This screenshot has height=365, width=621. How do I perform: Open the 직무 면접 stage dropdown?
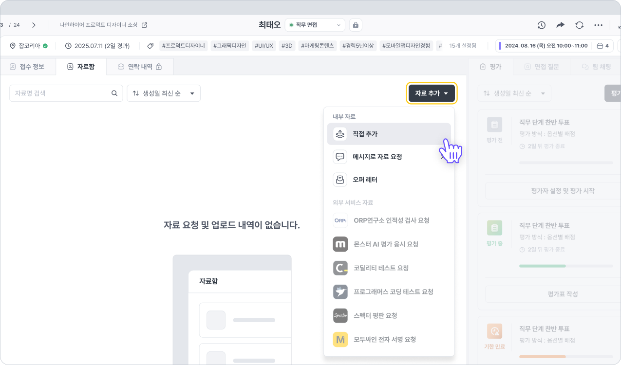[315, 25]
